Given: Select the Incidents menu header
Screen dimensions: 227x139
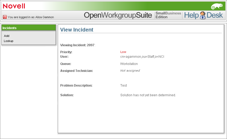Looking at the screenshot, I should pos(28,28).
